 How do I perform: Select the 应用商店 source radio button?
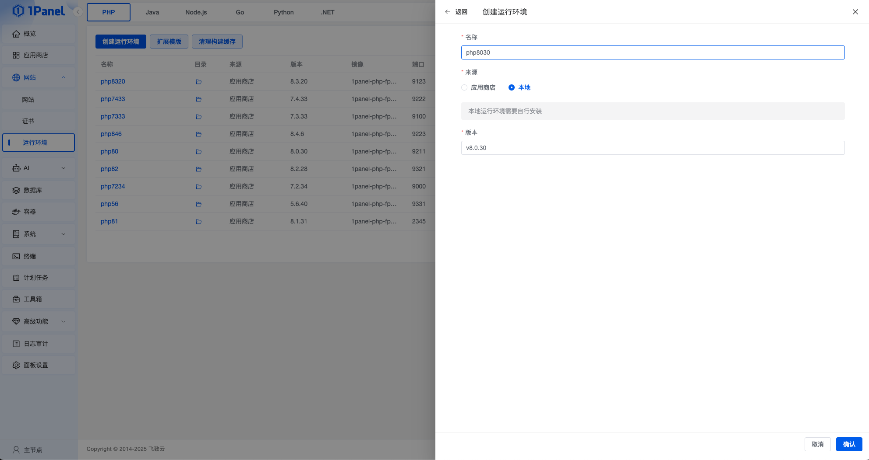[x=464, y=87]
